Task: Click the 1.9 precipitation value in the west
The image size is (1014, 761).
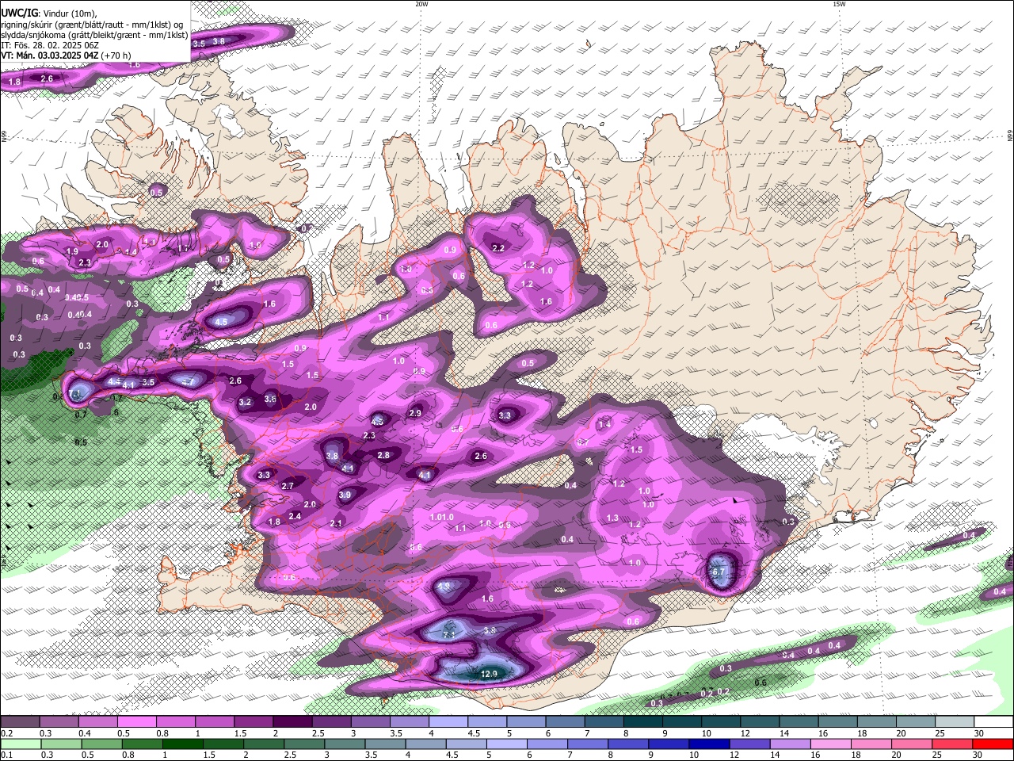Action: point(72,251)
